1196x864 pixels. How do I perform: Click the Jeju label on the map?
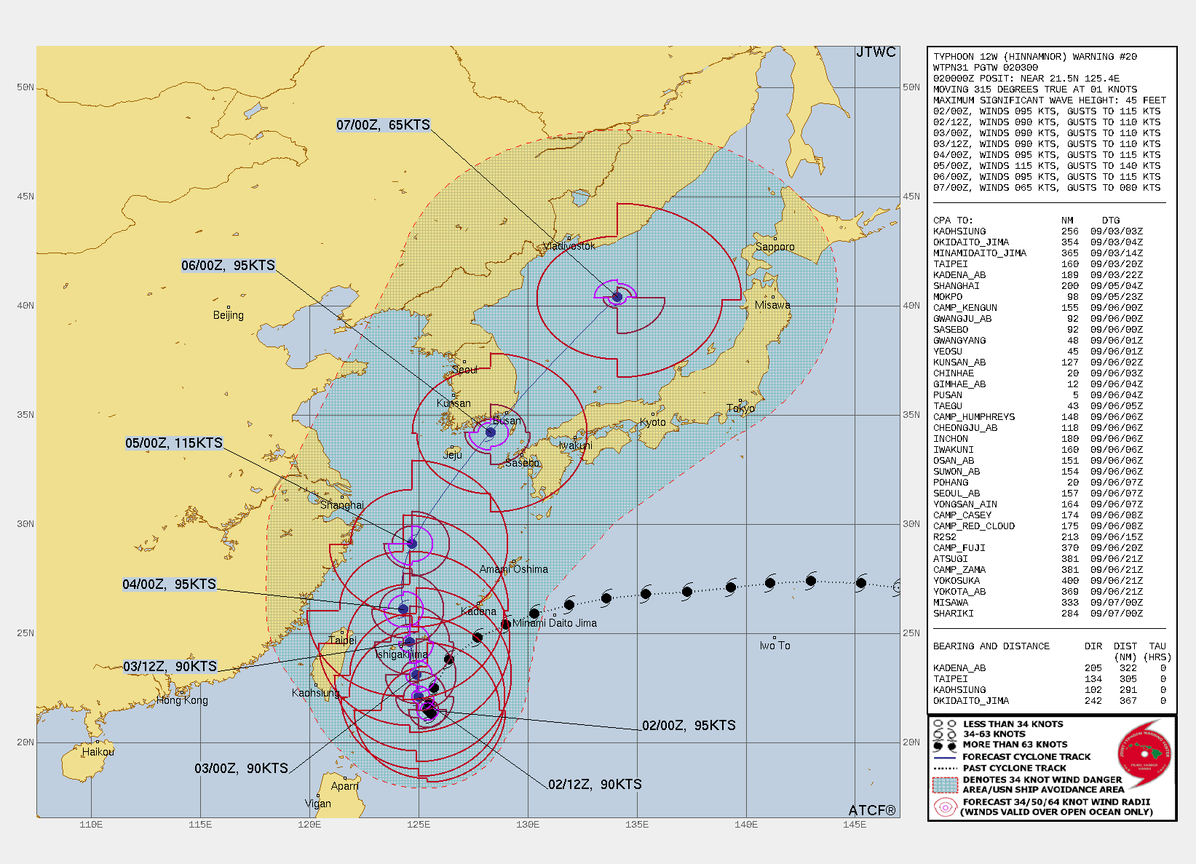(x=453, y=455)
